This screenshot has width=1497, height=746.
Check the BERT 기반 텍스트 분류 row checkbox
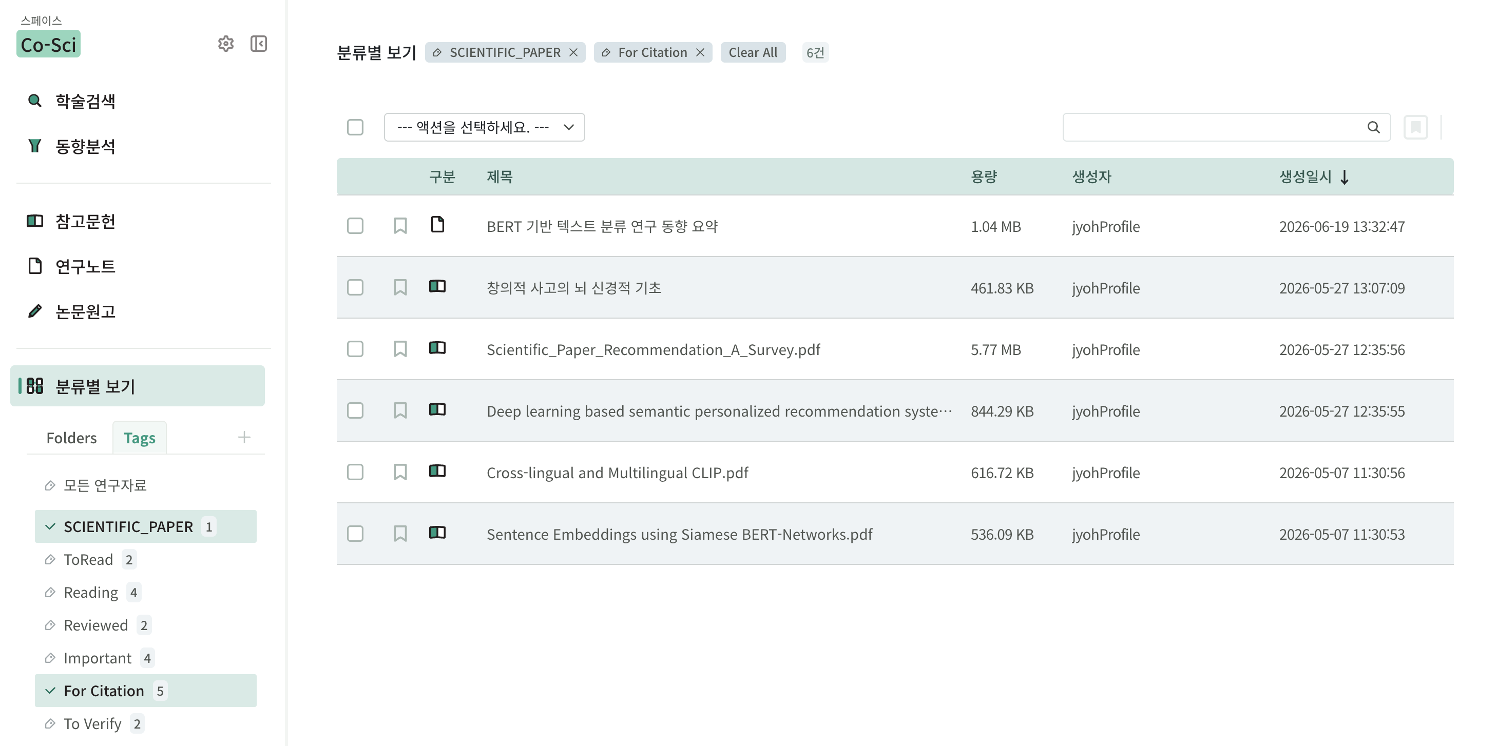coord(355,225)
